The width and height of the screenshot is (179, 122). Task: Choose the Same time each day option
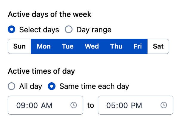(x=52, y=86)
